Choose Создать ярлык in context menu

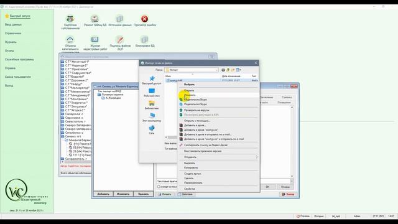[193, 174]
